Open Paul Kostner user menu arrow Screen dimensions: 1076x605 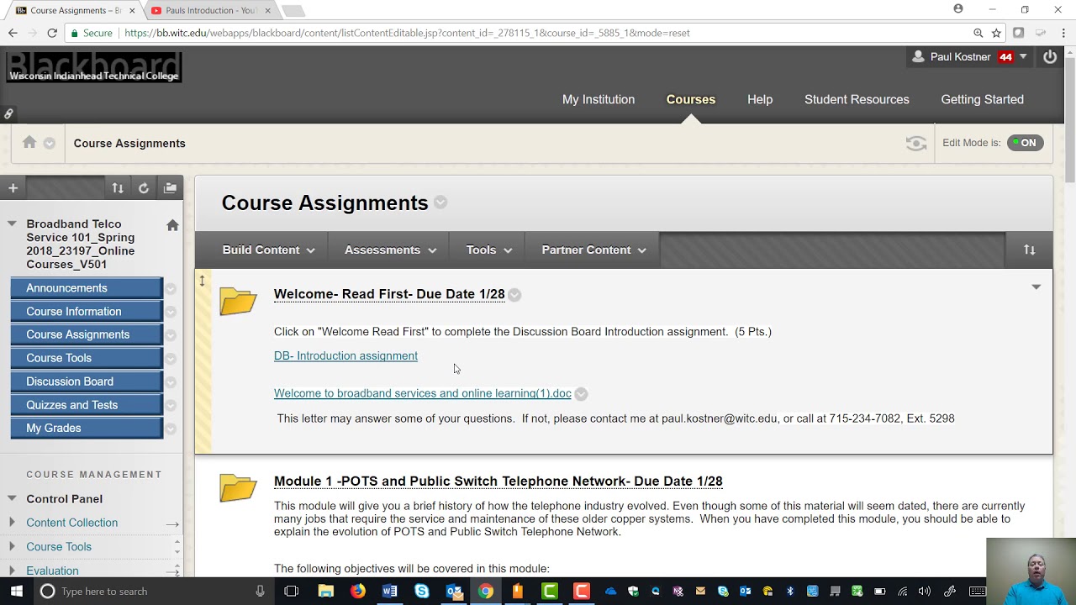[1022, 57]
